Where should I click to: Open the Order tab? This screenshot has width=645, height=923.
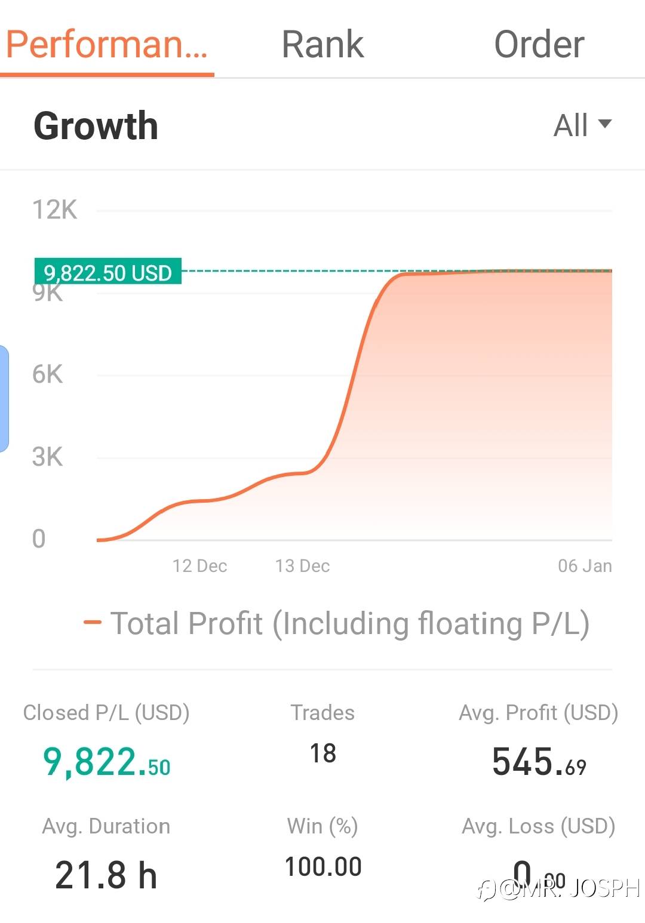[x=539, y=45]
